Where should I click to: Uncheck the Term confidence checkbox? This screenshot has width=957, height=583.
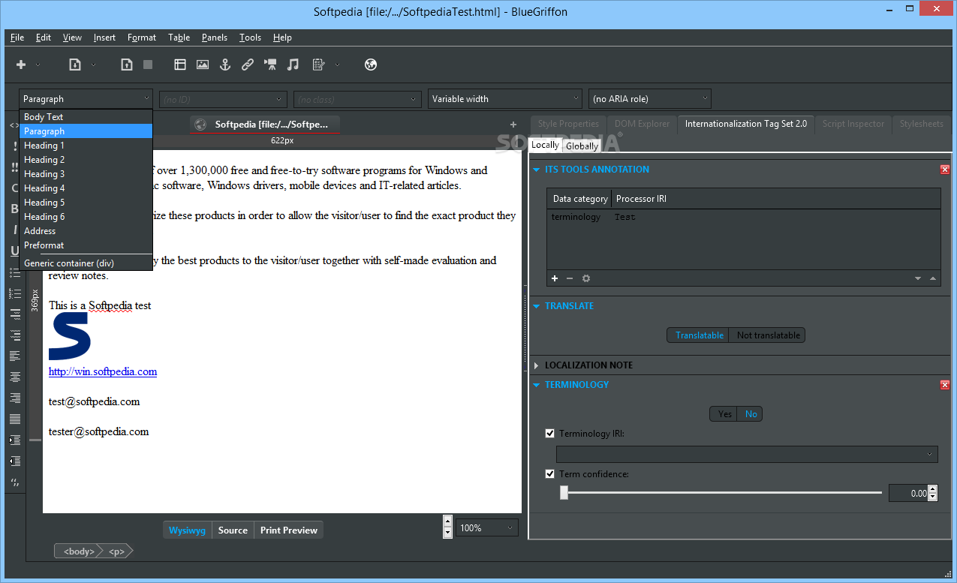tap(550, 474)
